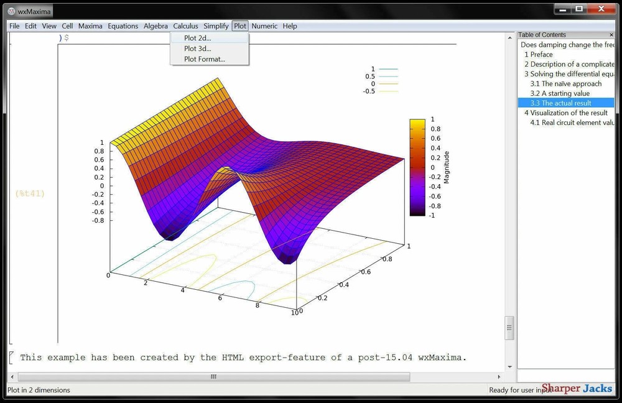The width and height of the screenshot is (622, 403).
Task: Open the Equations menu
Action: pyautogui.click(x=123, y=26)
